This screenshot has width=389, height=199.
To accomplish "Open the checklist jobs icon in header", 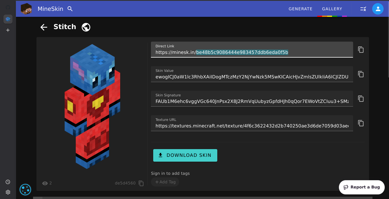I will 363,9.
